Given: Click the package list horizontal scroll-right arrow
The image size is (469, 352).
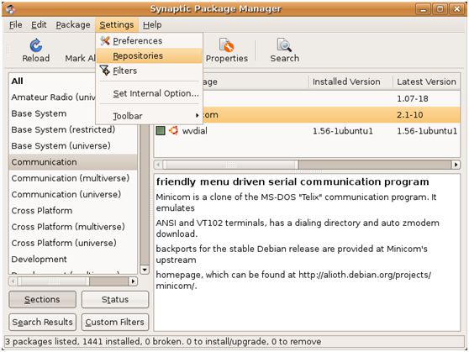Looking at the screenshot, I should coord(456,165).
